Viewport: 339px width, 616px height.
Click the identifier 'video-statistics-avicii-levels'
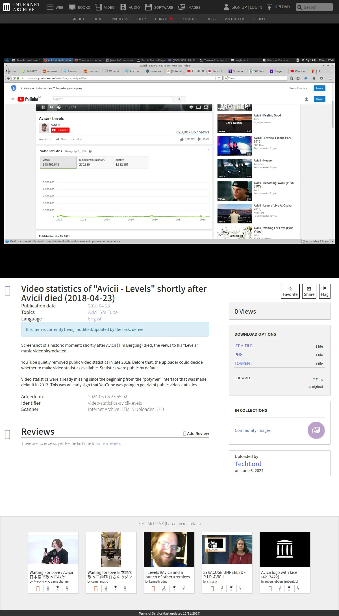(x=115, y=403)
